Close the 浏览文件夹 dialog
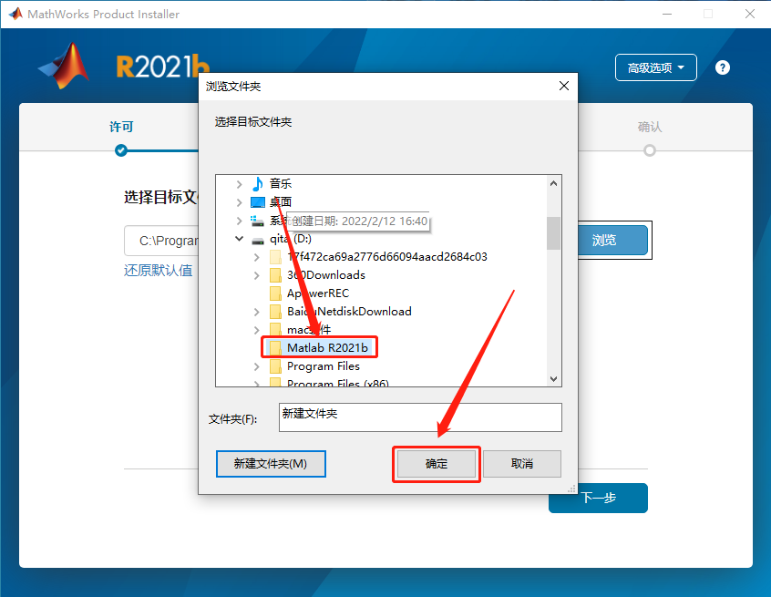The image size is (771, 597). pyautogui.click(x=564, y=86)
